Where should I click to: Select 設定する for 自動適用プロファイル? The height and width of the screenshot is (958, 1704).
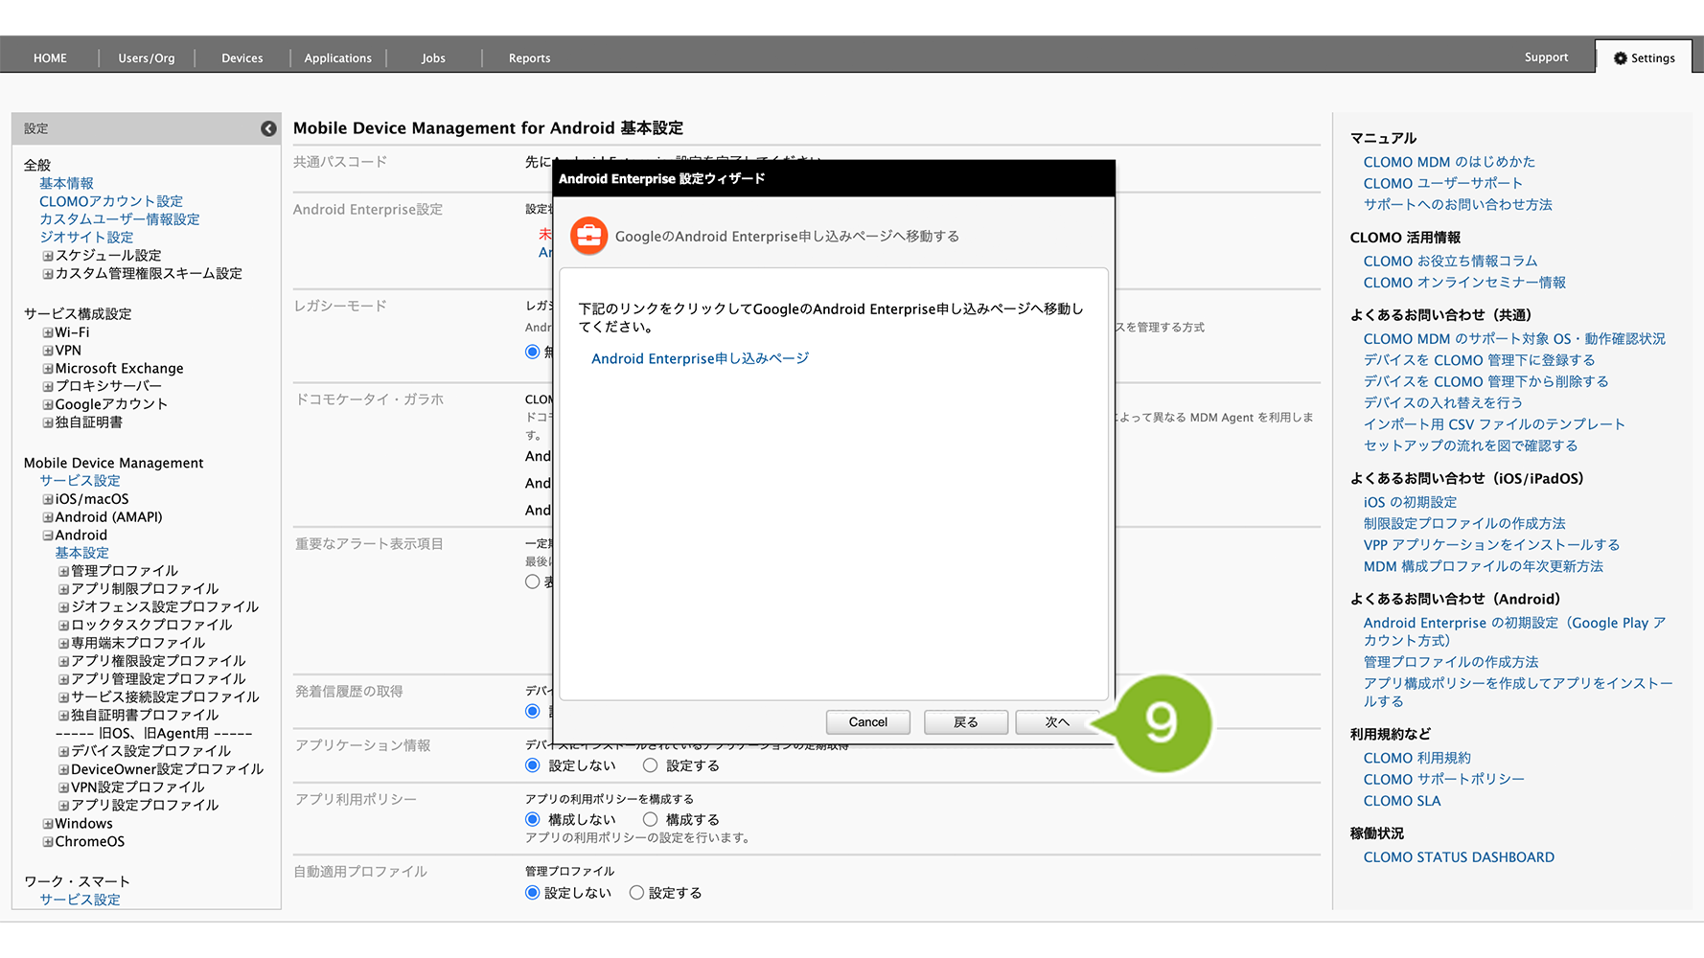pos(636,893)
